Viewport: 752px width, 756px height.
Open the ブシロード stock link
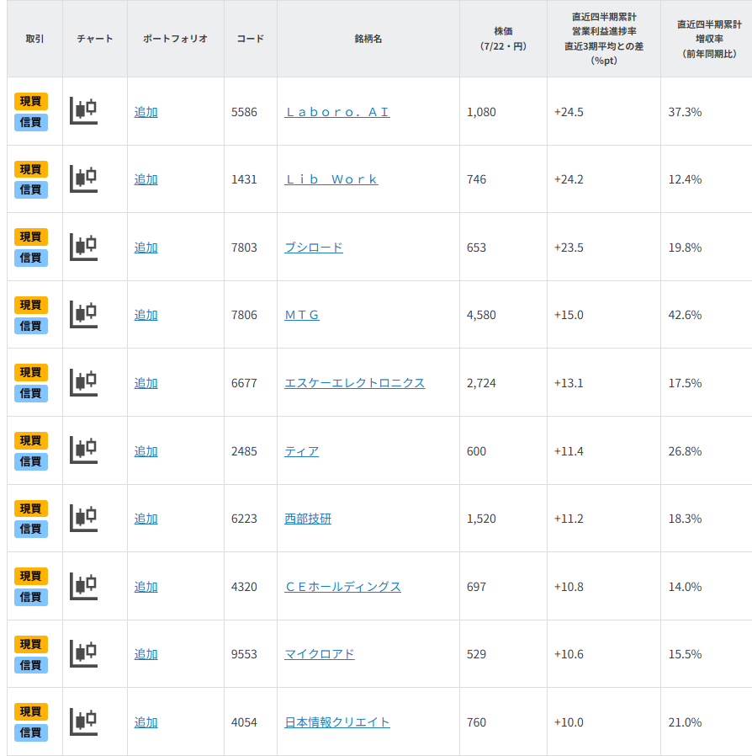[314, 248]
